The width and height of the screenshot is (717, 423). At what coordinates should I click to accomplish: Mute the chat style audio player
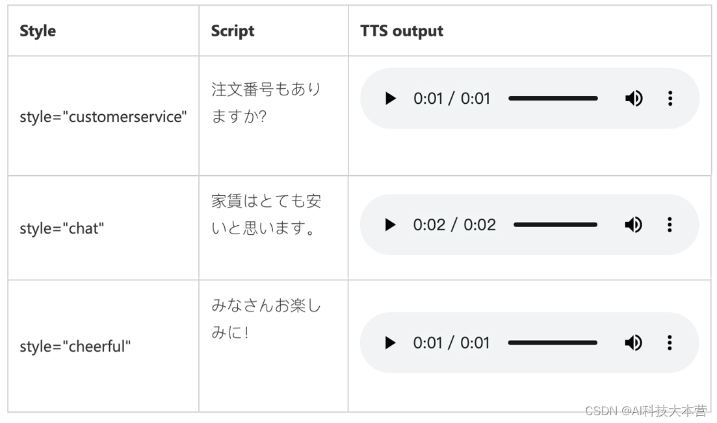coord(634,225)
